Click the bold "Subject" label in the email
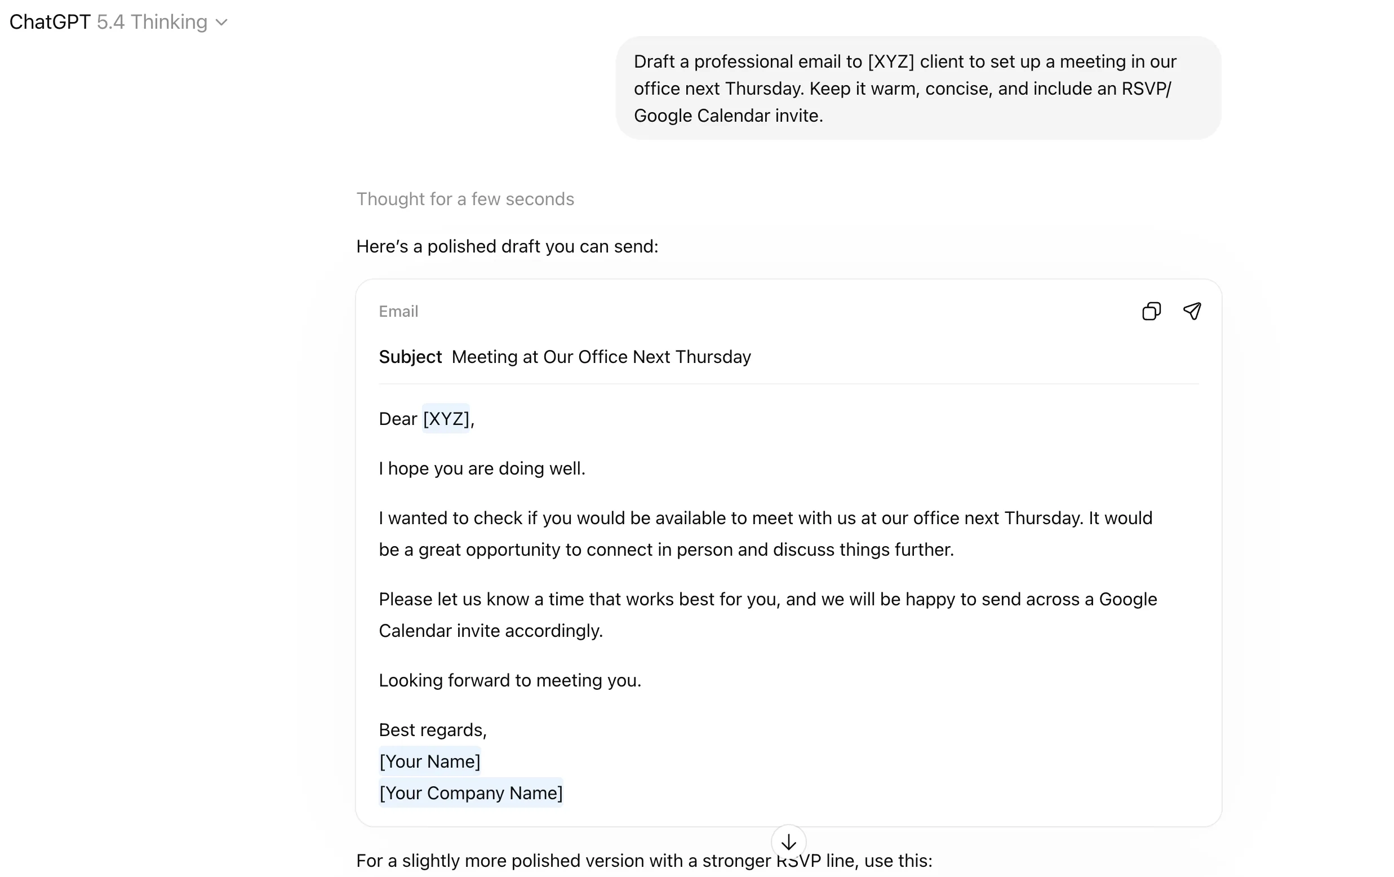The width and height of the screenshot is (1394, 877). click(x=410, y=357)
